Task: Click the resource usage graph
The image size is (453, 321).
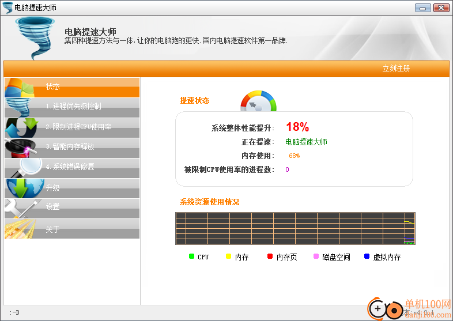Action: tap(295, 229)
